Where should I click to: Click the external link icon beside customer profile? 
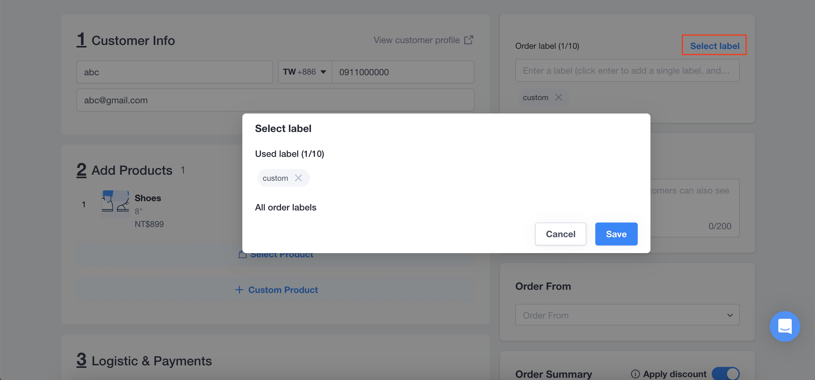point(468,40)
